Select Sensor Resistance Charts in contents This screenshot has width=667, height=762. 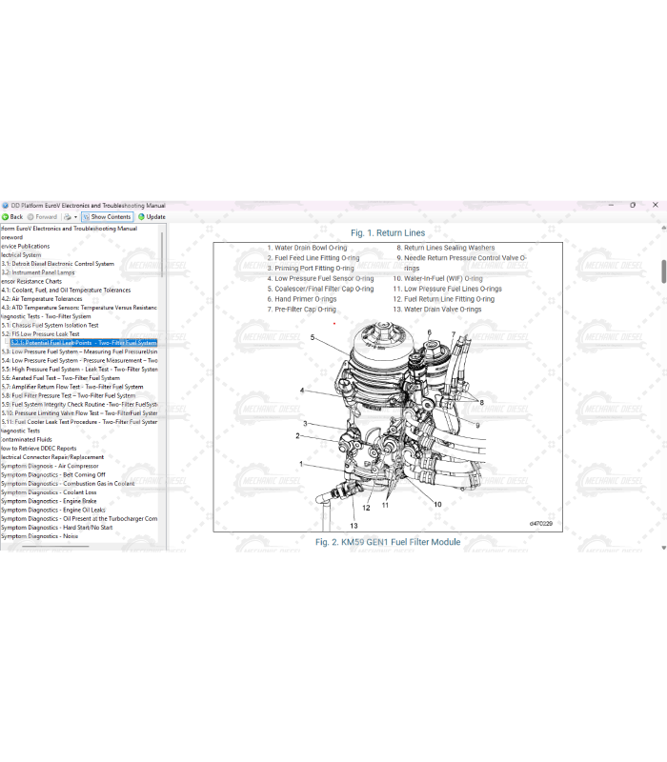(31, 281)
